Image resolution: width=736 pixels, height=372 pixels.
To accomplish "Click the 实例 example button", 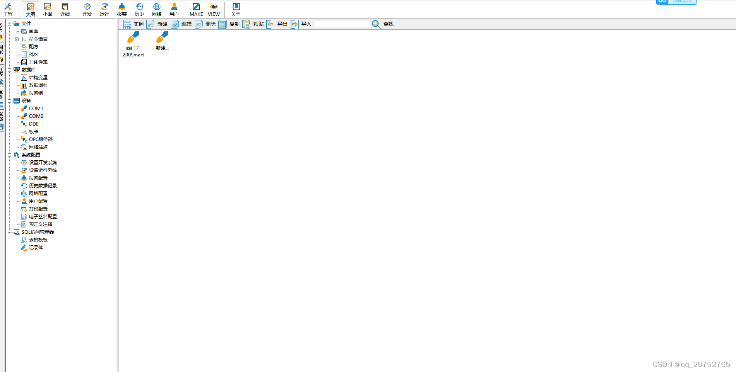I will 133,24.
